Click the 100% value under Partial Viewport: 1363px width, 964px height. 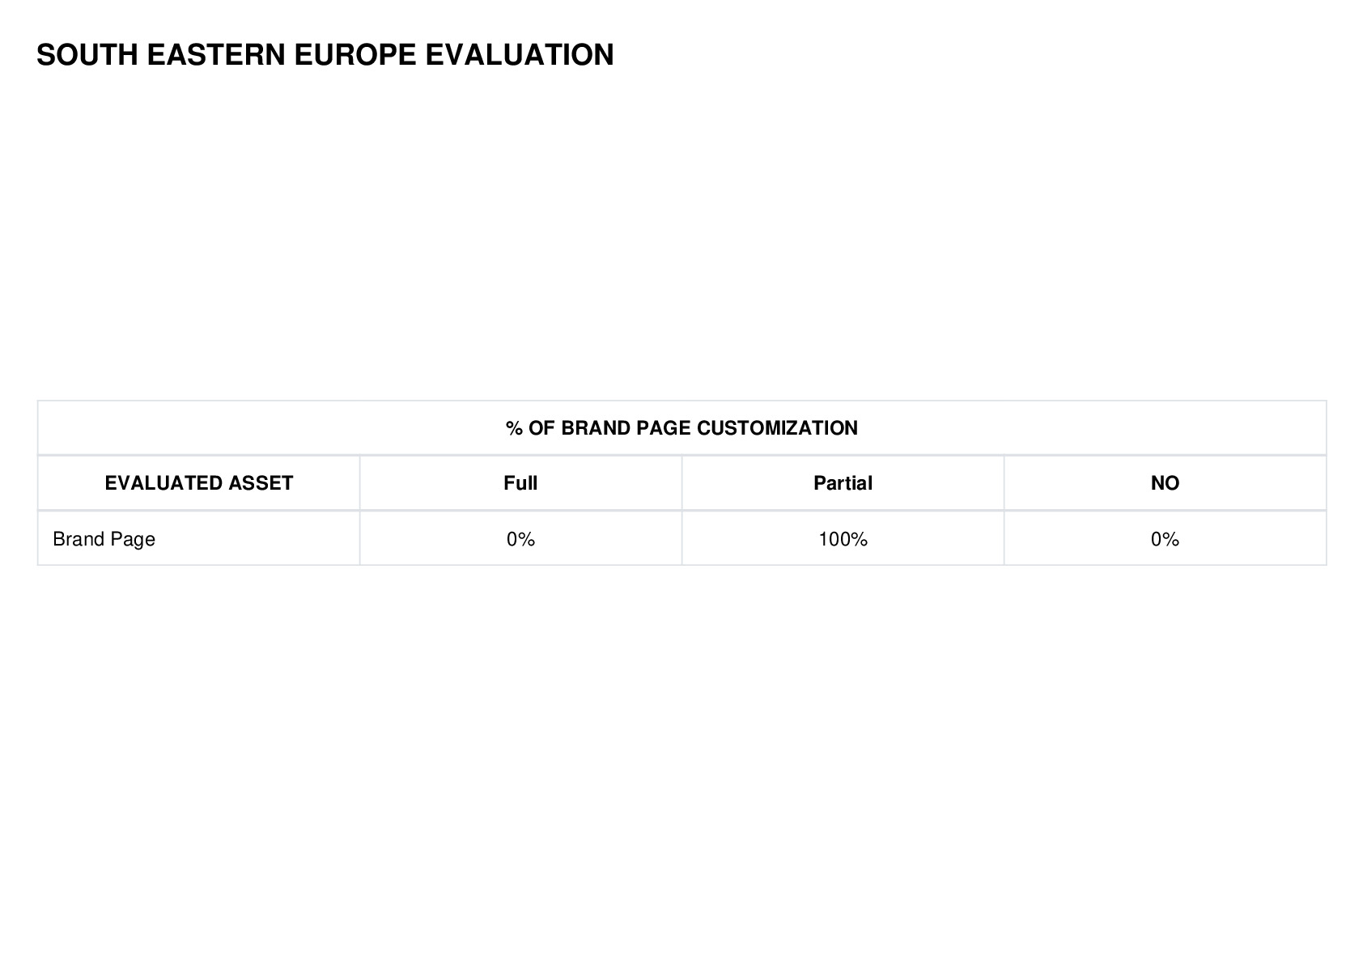tap(843, 539)
